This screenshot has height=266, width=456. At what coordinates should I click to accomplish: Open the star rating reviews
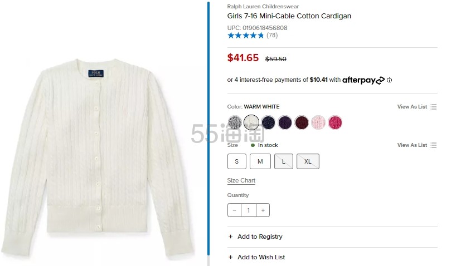pos(245,36)
